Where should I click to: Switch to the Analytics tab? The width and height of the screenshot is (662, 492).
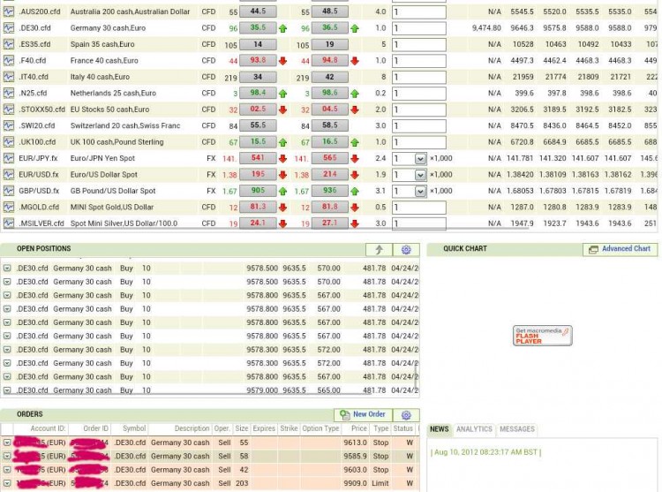(474, 429)
